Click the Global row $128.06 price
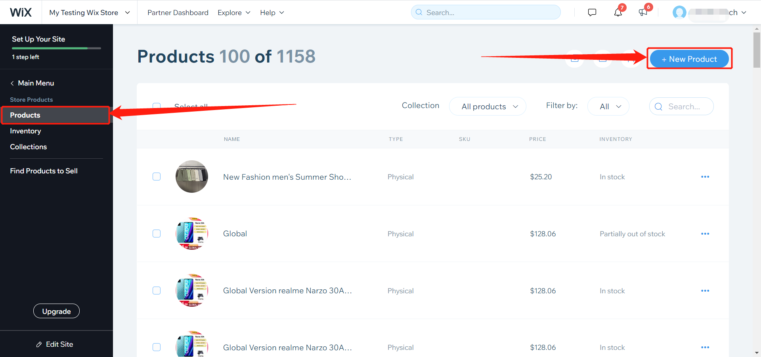761x357 pixels. point(543,234)
